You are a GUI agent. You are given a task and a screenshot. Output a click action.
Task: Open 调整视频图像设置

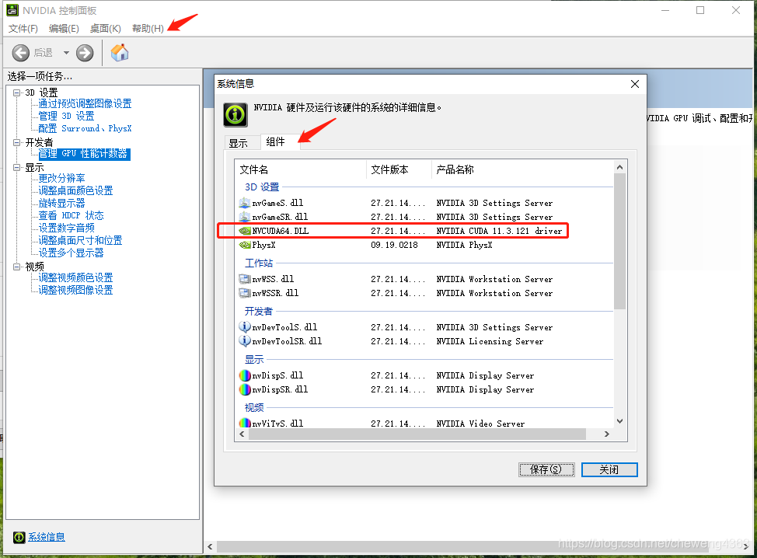pos(76,290)
